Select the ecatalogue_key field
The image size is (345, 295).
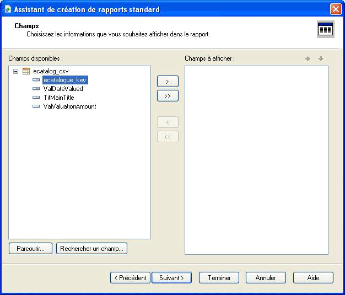point(64,80)
